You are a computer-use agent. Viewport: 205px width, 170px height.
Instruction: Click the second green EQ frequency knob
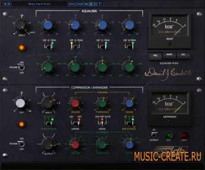tap(75, 67)
